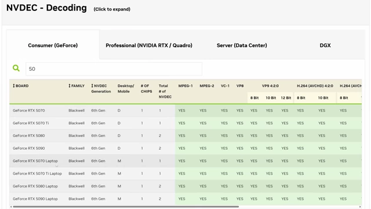
Task: Click the D cell in RTX 5070 row
Action: tap(119, 110)
